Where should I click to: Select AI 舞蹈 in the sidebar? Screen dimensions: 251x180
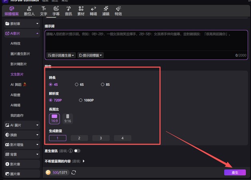18,84
